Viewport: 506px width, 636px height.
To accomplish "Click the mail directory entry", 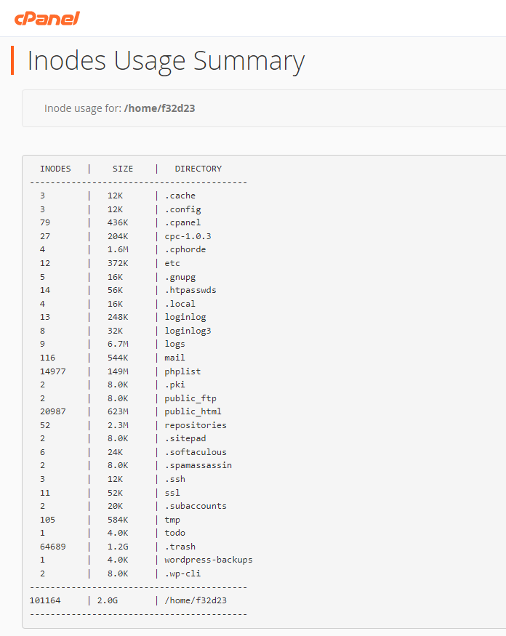I will click(175, 358).
